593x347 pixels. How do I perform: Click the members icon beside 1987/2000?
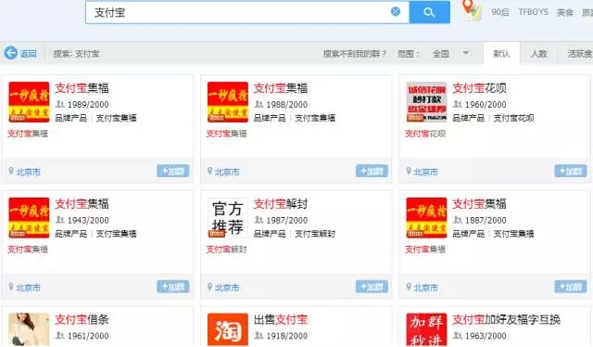tap(259, 219)
